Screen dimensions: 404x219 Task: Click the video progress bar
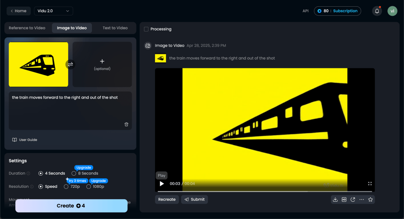pos(264,191)
